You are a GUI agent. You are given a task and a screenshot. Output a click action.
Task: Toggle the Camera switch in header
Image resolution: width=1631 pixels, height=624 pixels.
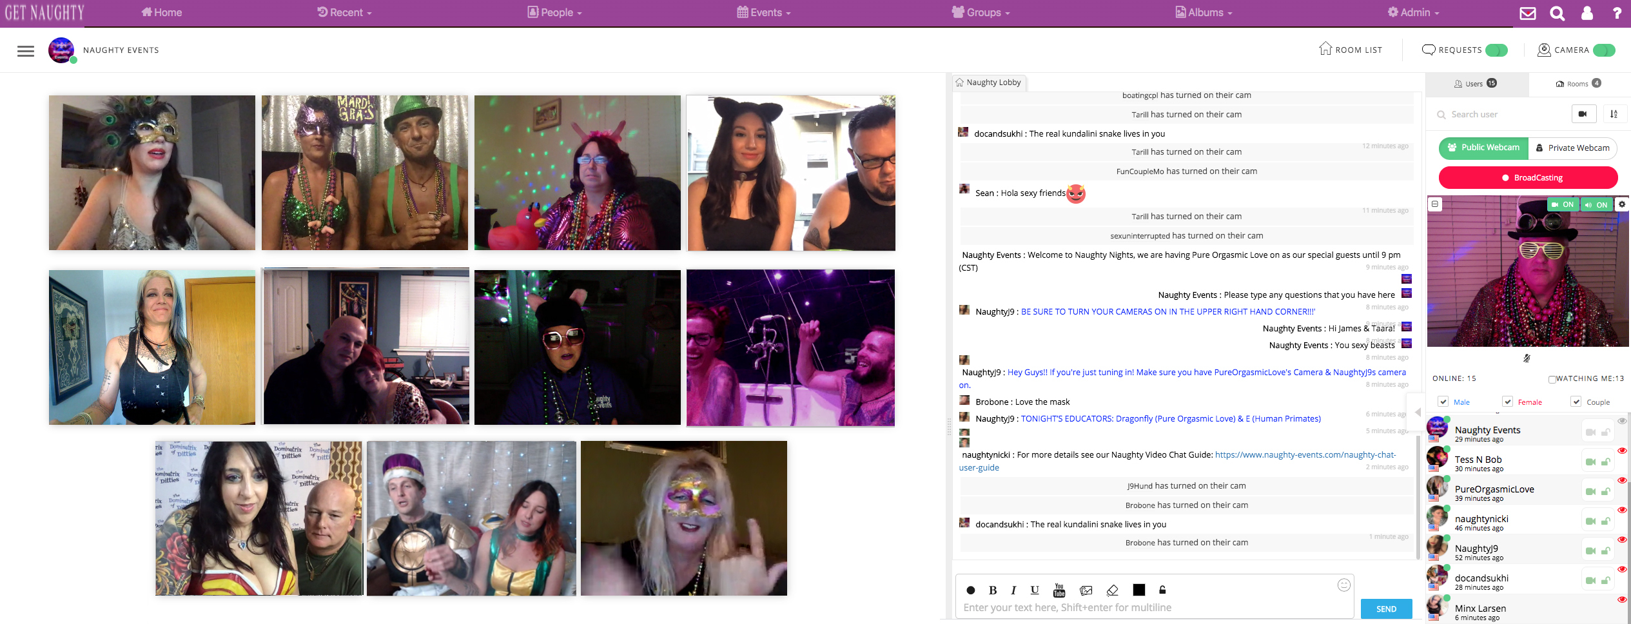1603,50
